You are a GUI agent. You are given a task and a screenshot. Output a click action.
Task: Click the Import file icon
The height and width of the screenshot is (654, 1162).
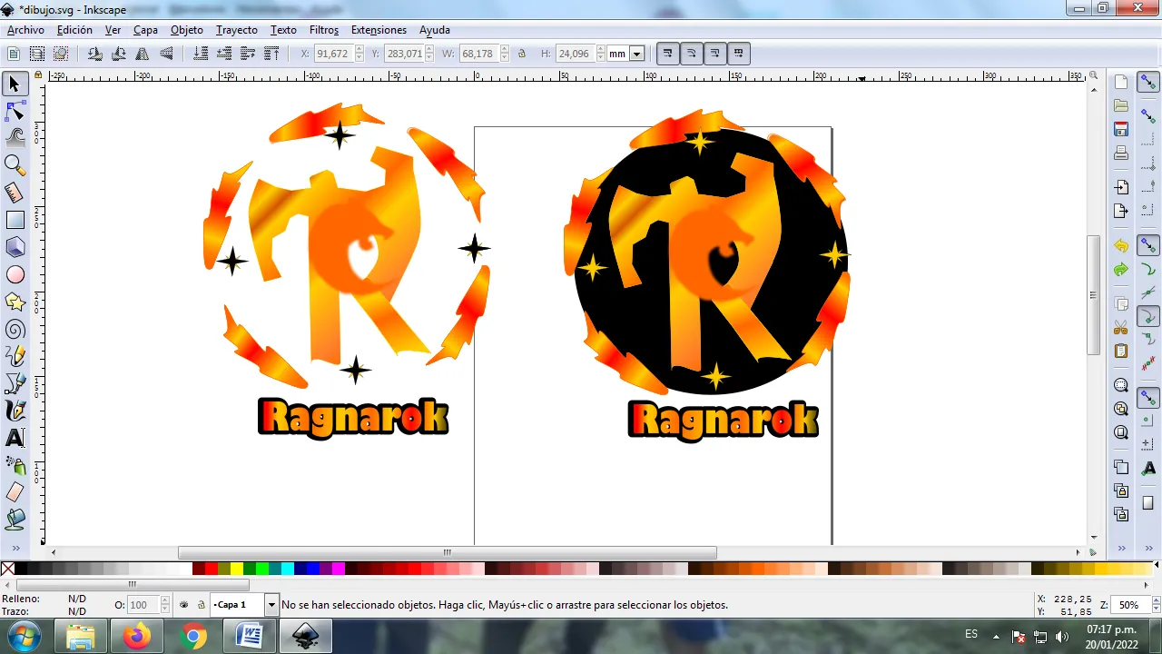pyautogui.click(x=1121, y=187)
